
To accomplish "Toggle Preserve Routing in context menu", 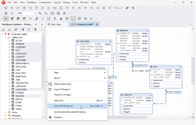I will pos(77,84).
